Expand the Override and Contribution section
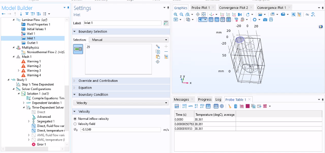 click(98, 81)
